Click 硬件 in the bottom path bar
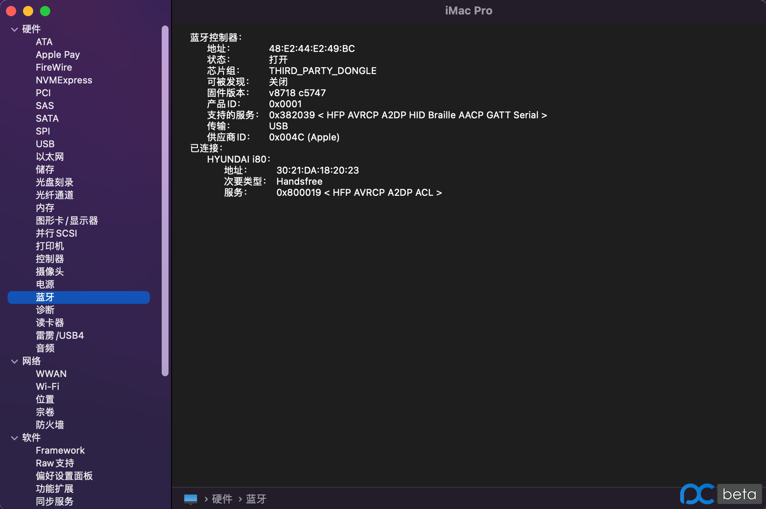 tap(222, 499)
